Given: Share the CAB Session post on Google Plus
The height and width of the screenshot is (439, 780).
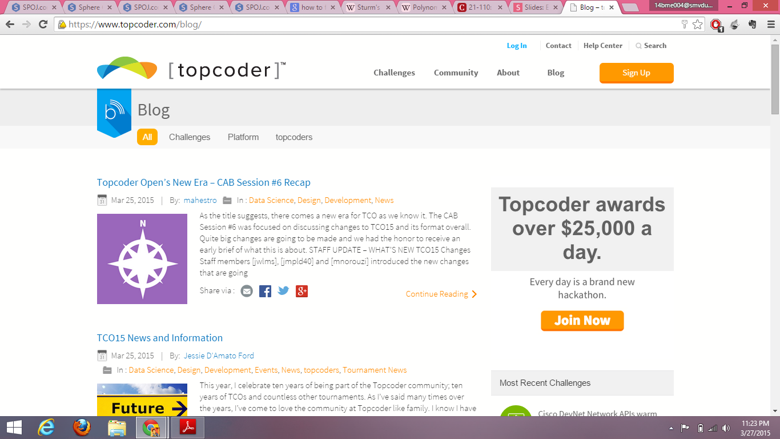Looking at the screenshot, I should pyautogui.click(x=301, y=291).
